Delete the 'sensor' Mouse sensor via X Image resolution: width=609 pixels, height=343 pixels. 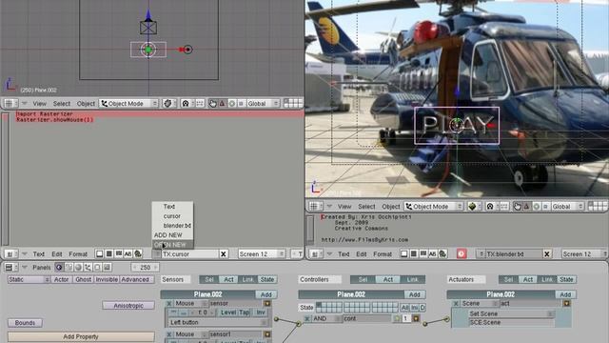tap(169, 303)
